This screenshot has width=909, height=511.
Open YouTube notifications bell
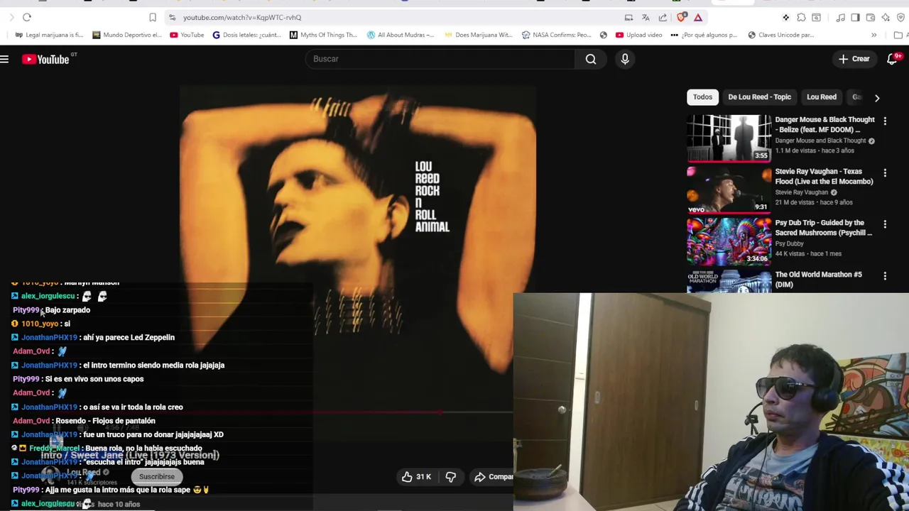pos(893,59)
